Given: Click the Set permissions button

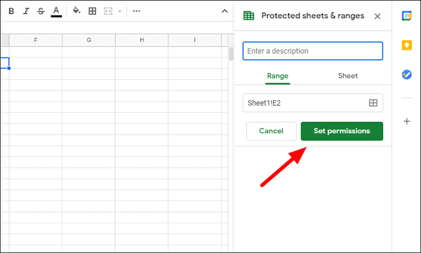Looking at the screenshot, I should [x=342, y=131].
